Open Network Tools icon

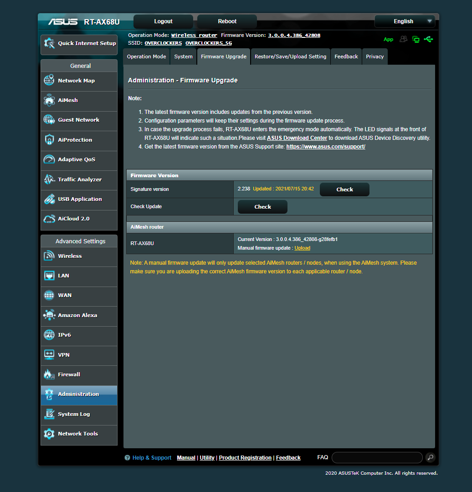(x=49, y=434)
